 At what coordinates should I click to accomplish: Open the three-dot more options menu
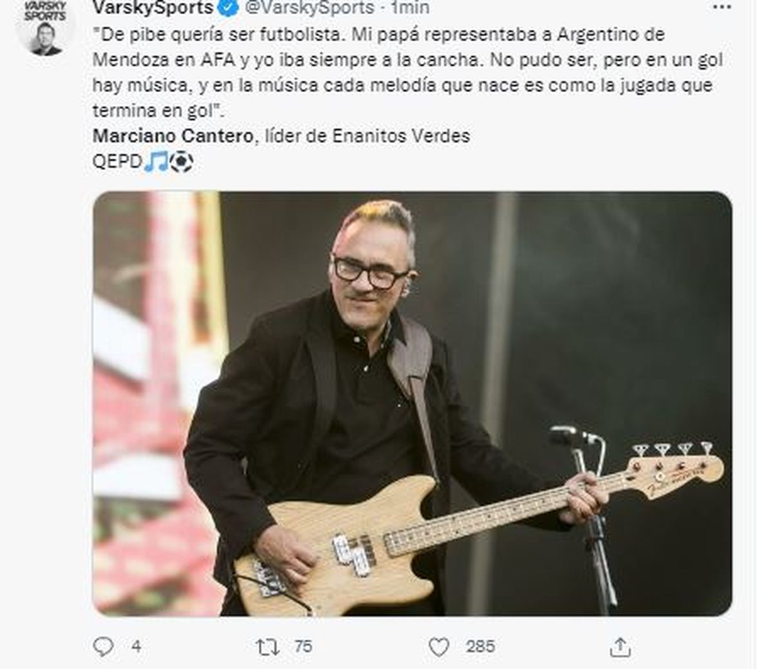[721, 8]
